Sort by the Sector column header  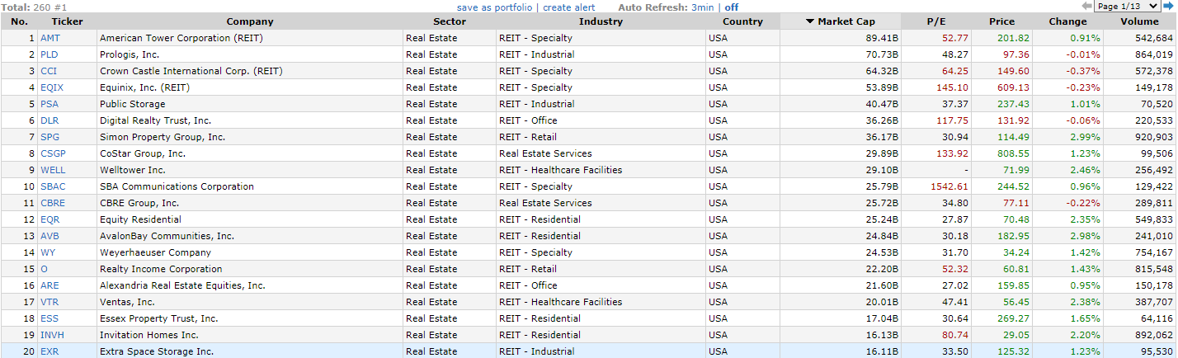(450, 21)
